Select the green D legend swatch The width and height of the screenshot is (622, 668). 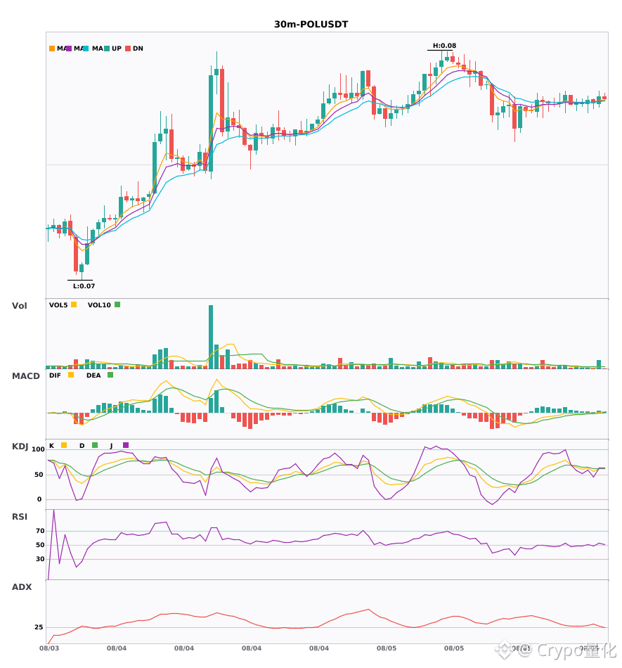tap(95, 445)
